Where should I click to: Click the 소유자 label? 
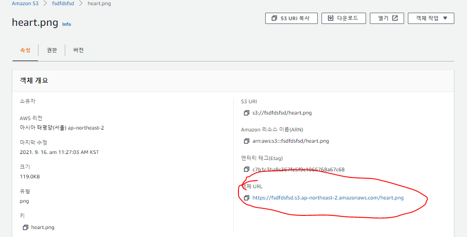click(27, 101)
